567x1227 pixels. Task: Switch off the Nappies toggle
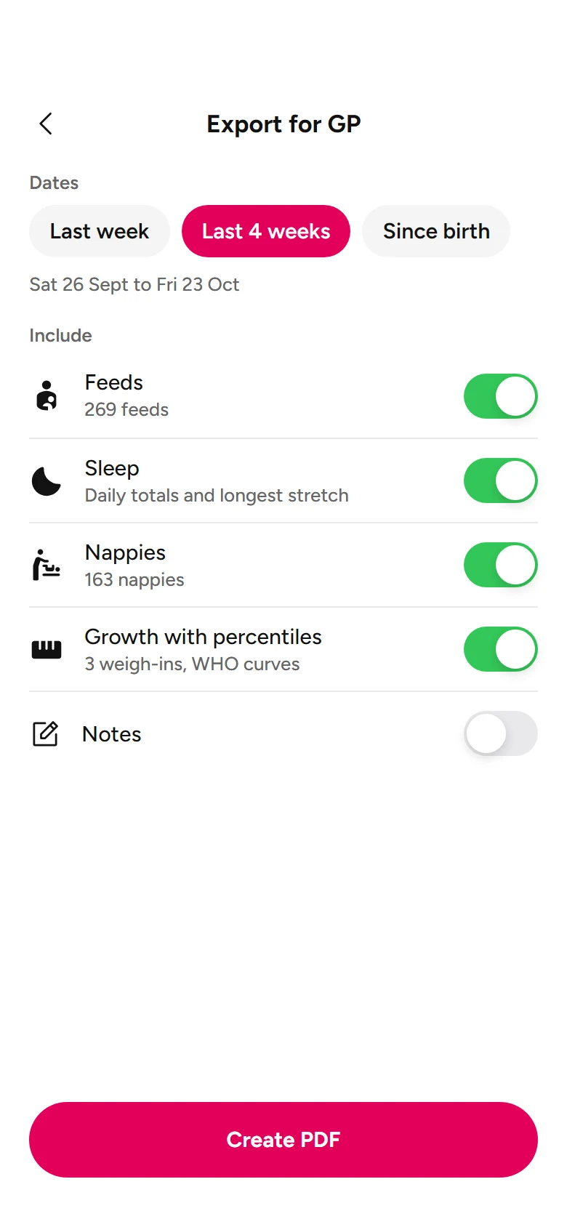501,565
